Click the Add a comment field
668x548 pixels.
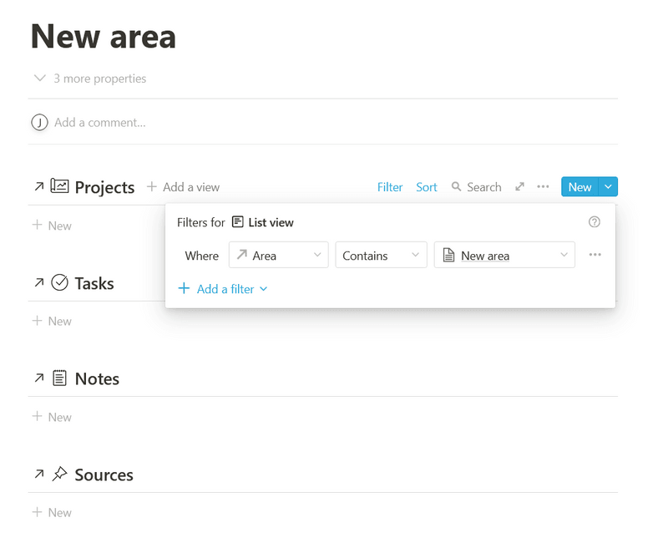100,122
